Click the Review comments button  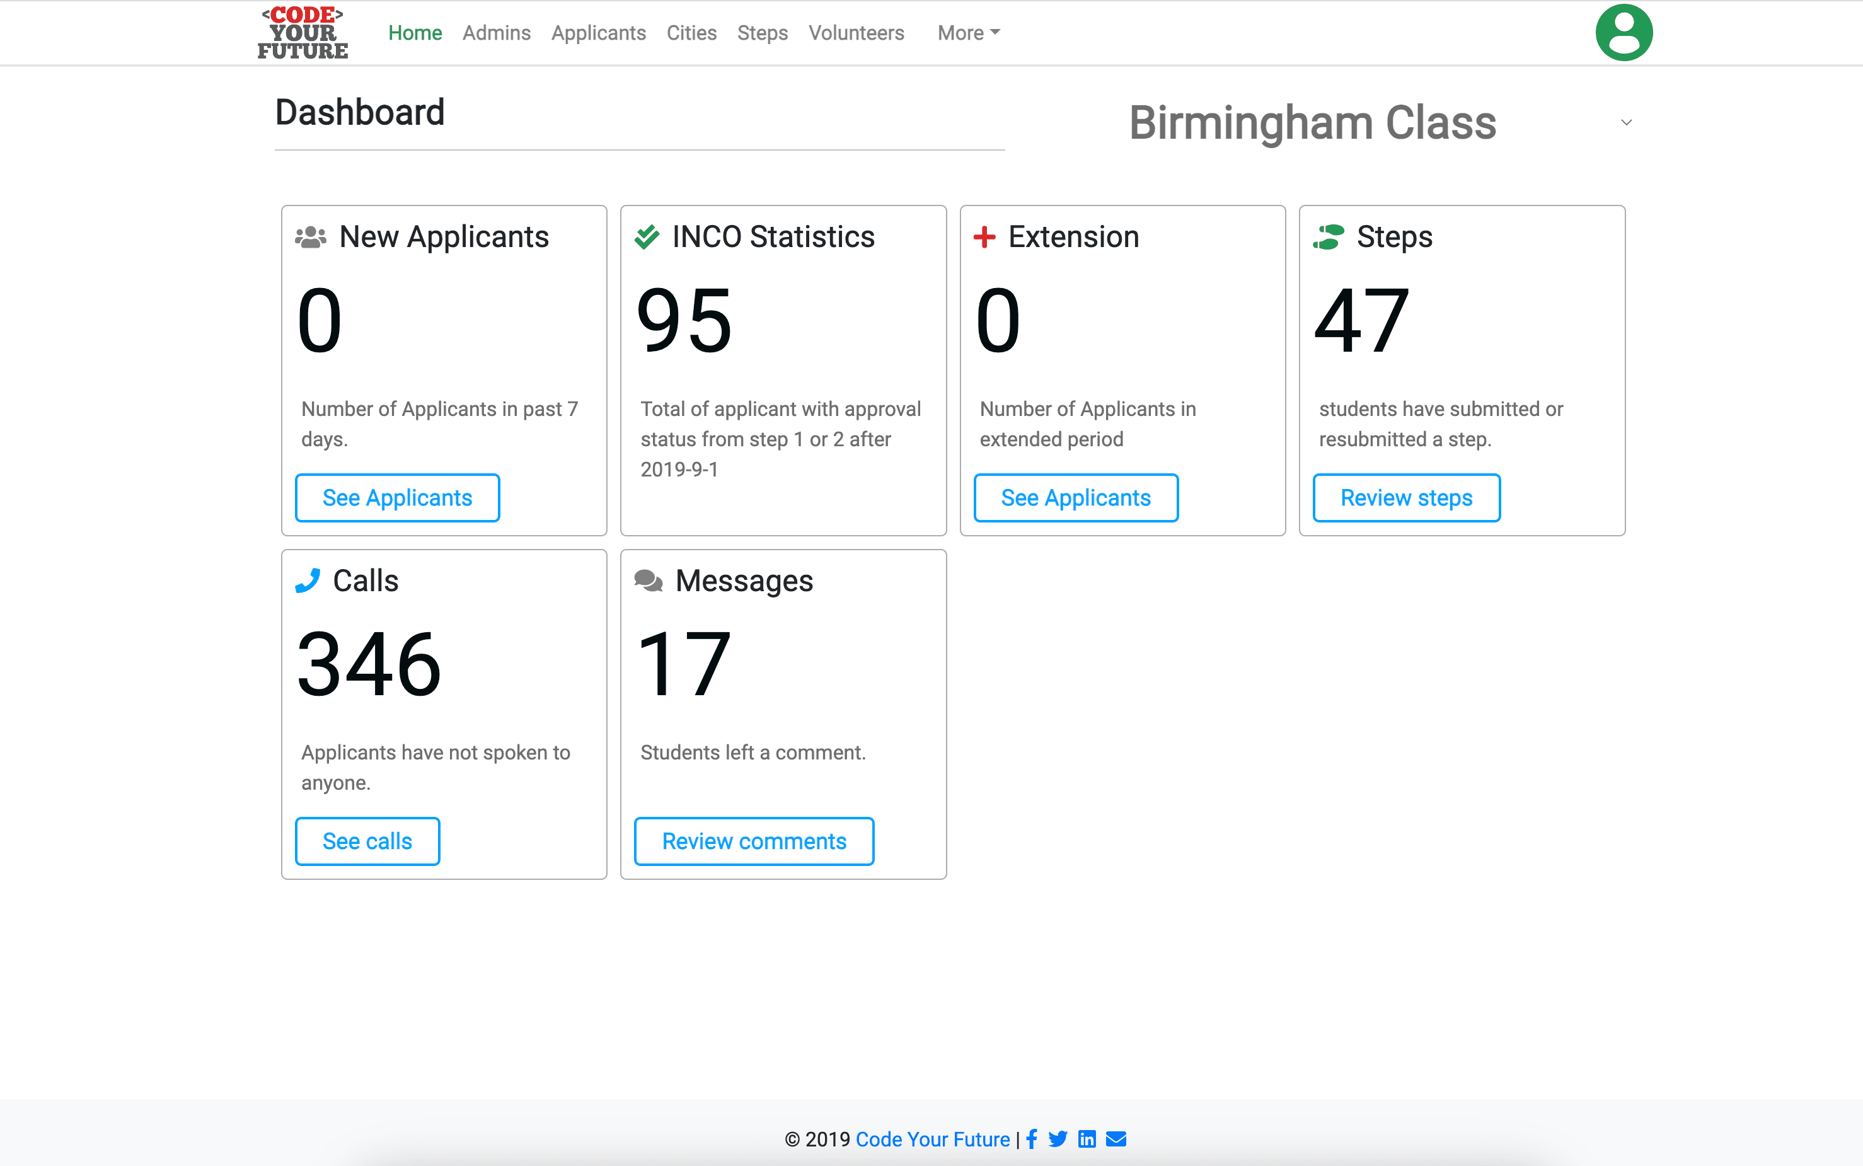tap(754, 841)
